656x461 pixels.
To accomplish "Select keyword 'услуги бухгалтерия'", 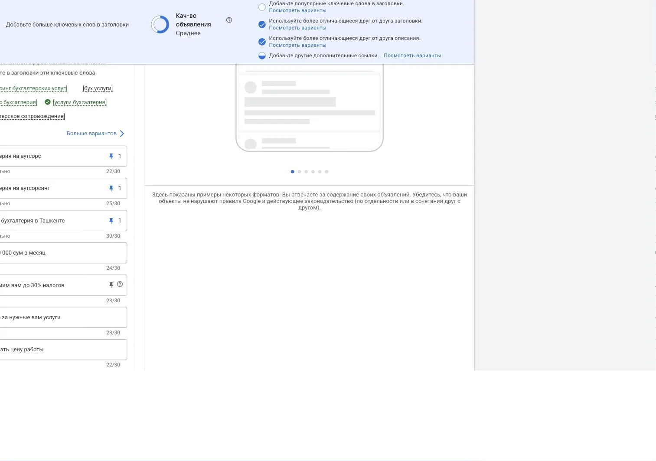I will pyautogui.click(x=80, y=102).
